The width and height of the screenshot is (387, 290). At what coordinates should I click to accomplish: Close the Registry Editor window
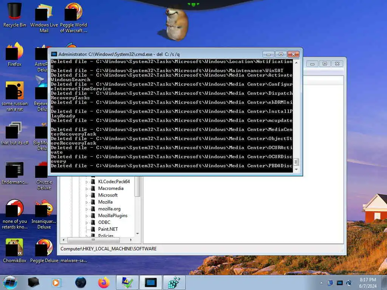337,64
